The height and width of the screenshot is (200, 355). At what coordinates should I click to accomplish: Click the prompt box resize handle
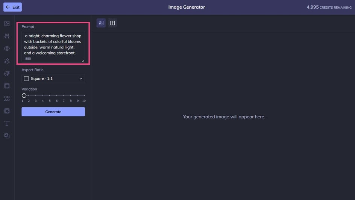pyautogui.click(x=83, y=61)
